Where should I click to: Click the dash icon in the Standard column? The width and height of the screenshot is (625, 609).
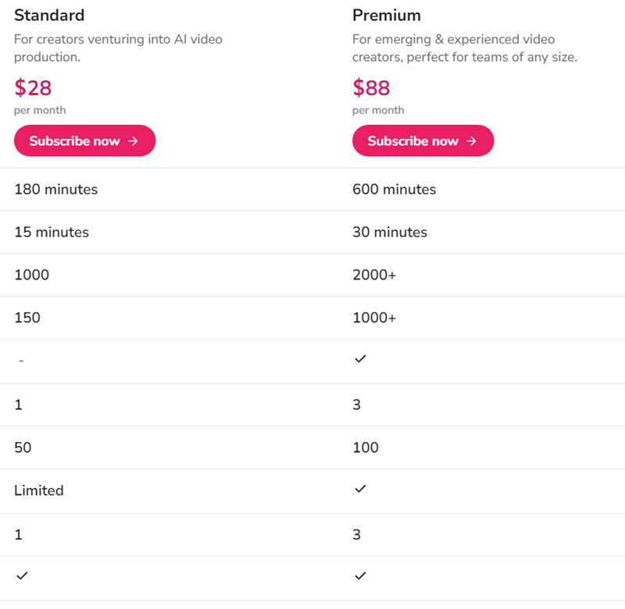20,361
